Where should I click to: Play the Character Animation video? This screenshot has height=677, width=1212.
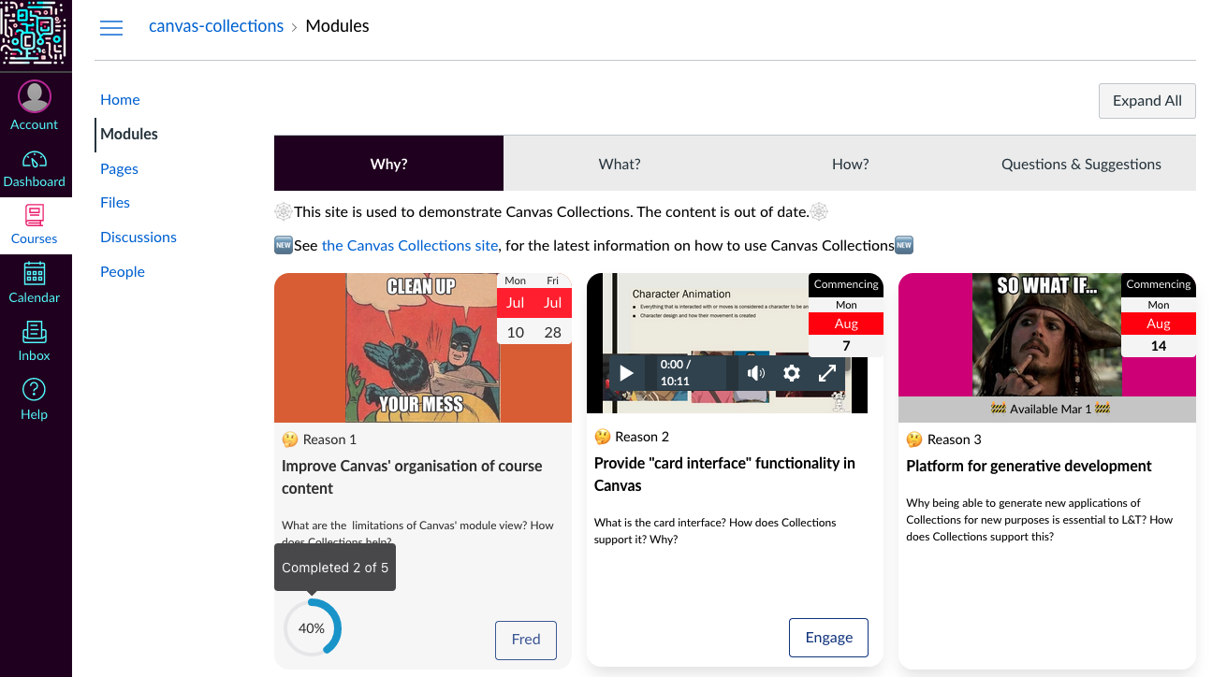point(626,373)
